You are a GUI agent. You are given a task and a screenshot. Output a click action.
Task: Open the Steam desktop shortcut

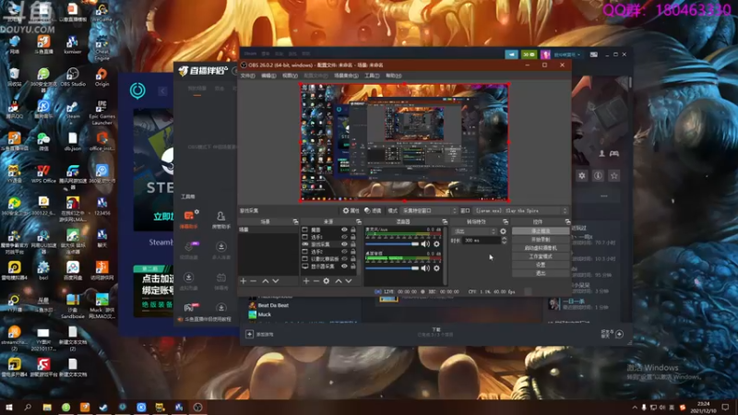pos(73,110)
